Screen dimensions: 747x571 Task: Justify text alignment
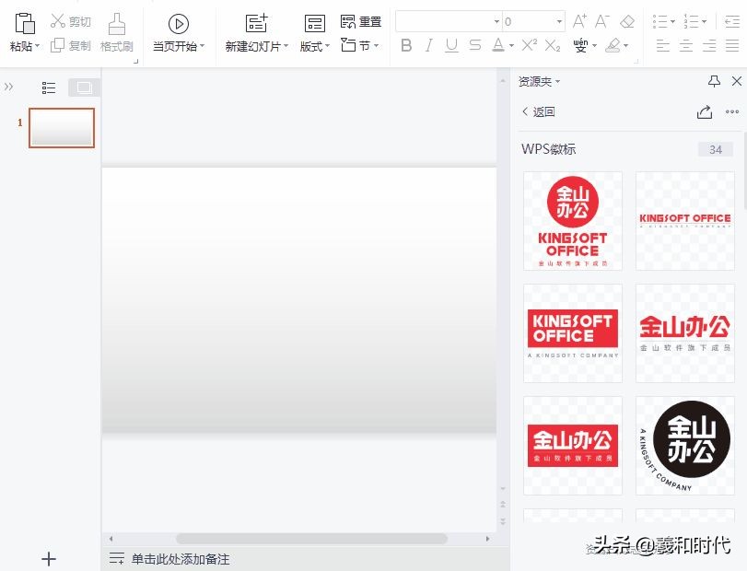coord(732,46)
